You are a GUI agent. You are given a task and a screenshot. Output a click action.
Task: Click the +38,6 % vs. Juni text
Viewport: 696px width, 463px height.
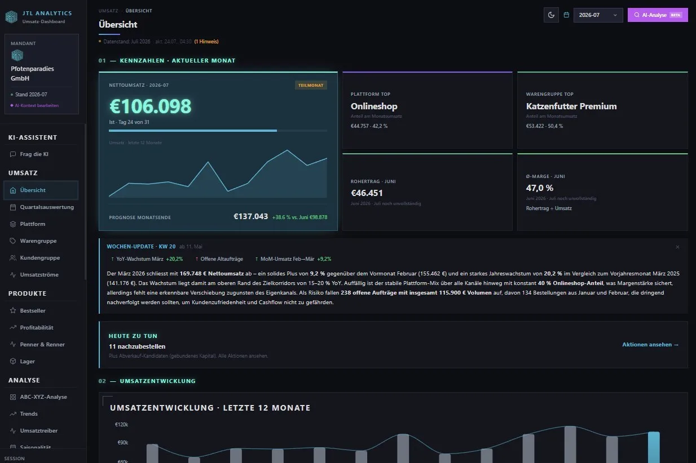(x=299, y=217)
